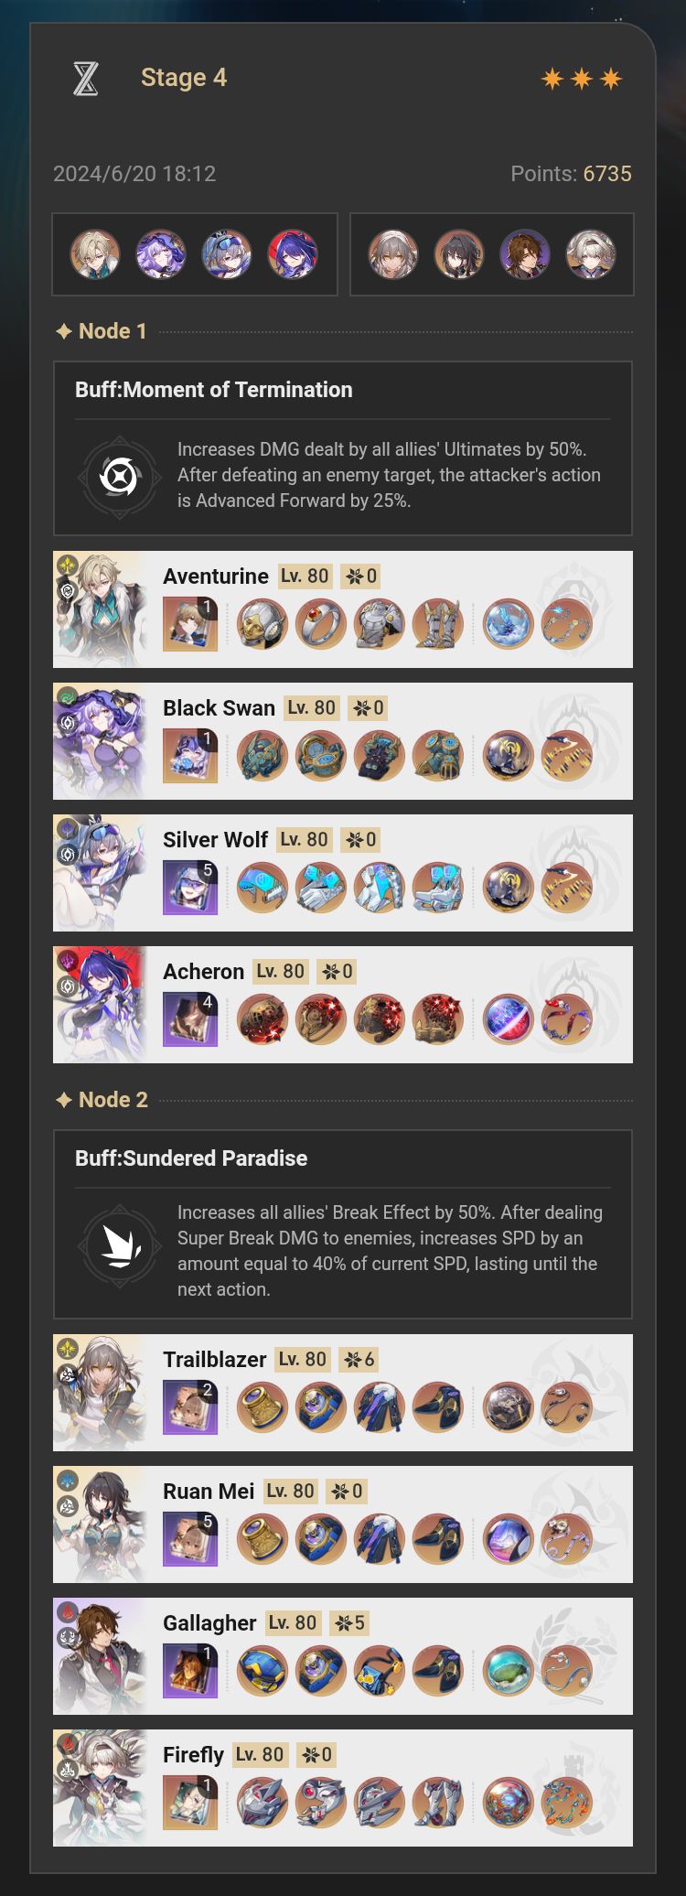This screenshot has height=1896, width=686.
Task: Select Aventurine's light cone icon
Action: tap(190, 624)
